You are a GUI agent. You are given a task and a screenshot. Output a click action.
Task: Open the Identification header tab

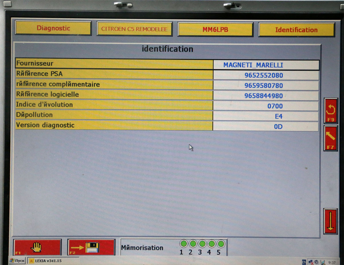point(296,29)
